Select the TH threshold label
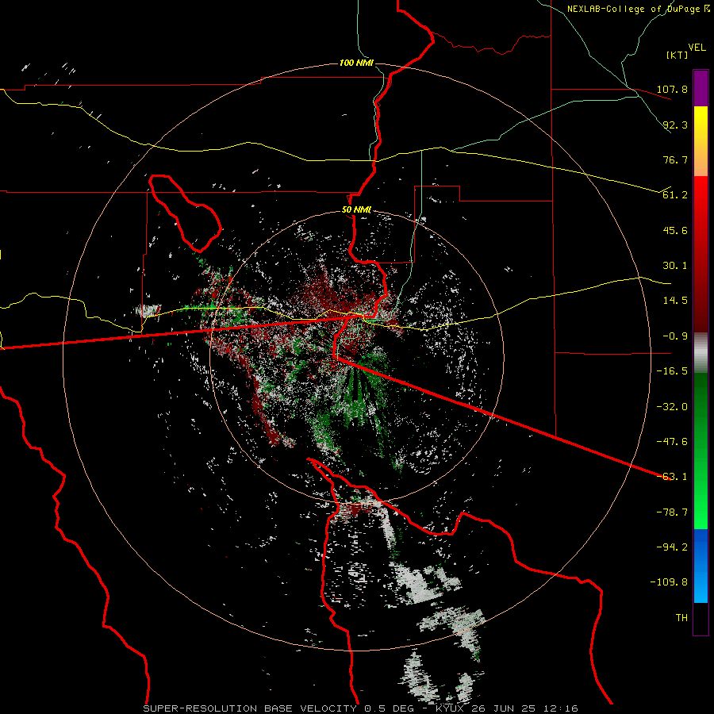This screenshot has width=714, height=714. click(681, 618)
